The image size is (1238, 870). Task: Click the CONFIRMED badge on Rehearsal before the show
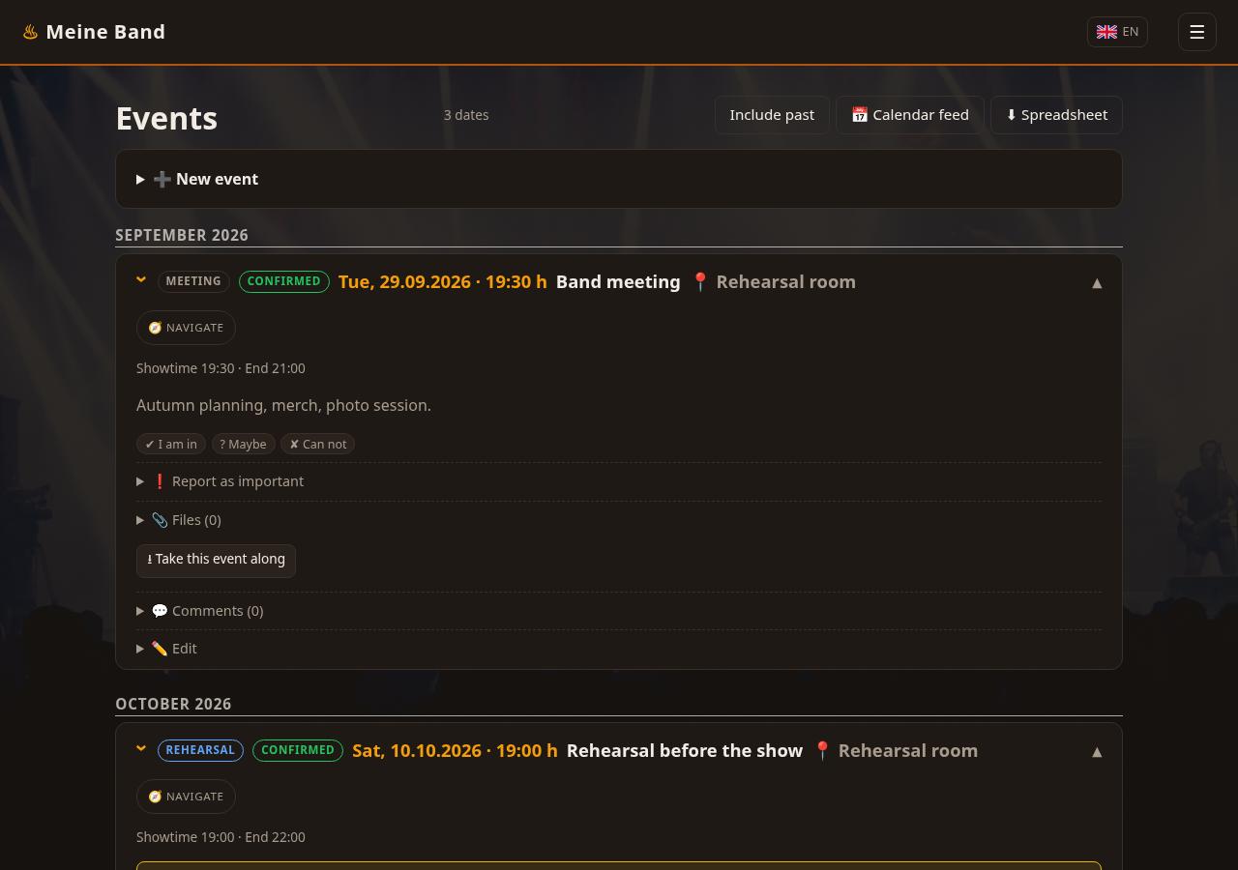click(x=298, y=750)
